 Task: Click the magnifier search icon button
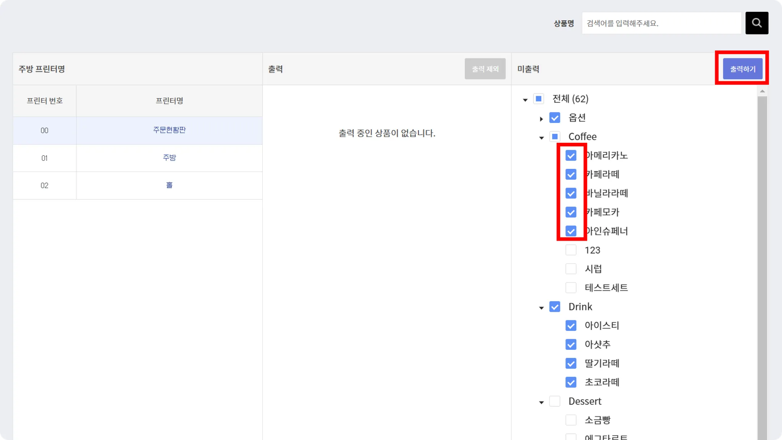point(756,23)
